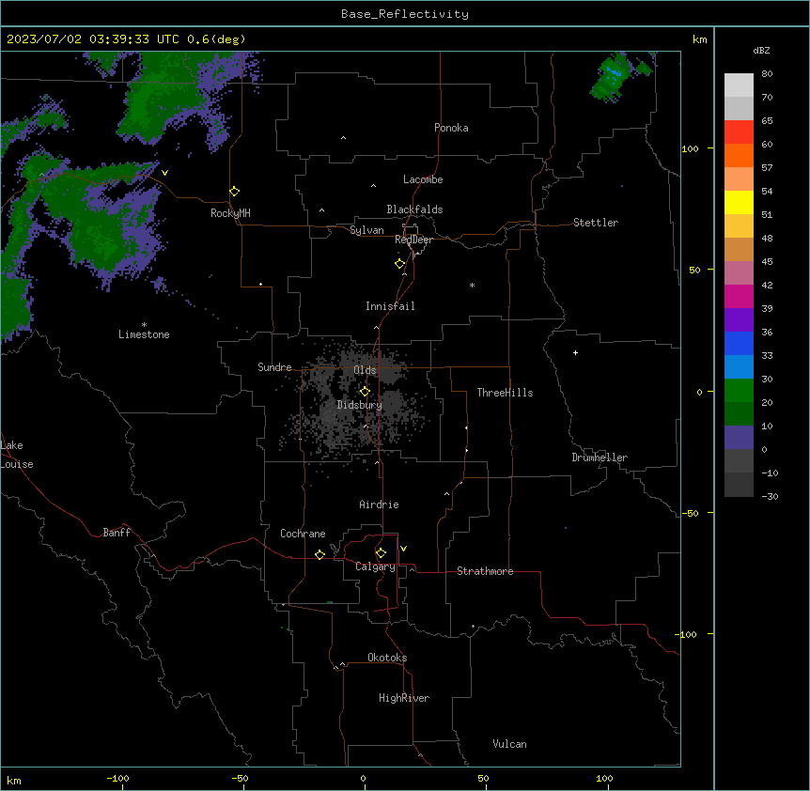
Task: Click the dBZ legend heading
Action: coord(761,51)
